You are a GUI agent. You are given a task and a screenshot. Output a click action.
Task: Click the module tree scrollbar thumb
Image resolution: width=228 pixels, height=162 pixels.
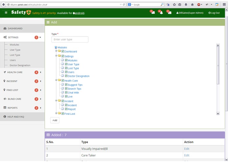pyautogui.click(x=218, y=66)
